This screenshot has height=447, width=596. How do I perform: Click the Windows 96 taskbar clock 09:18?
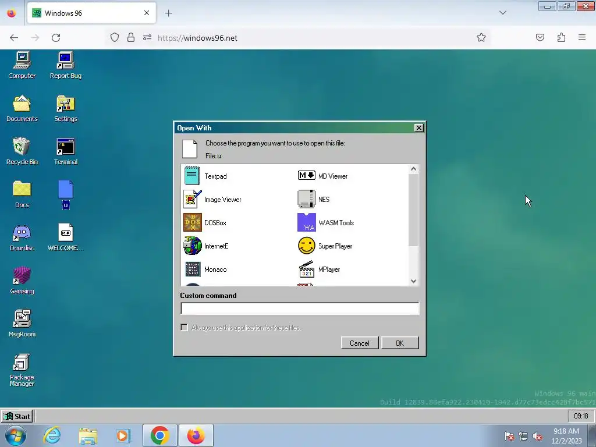[x=581, y=416]
